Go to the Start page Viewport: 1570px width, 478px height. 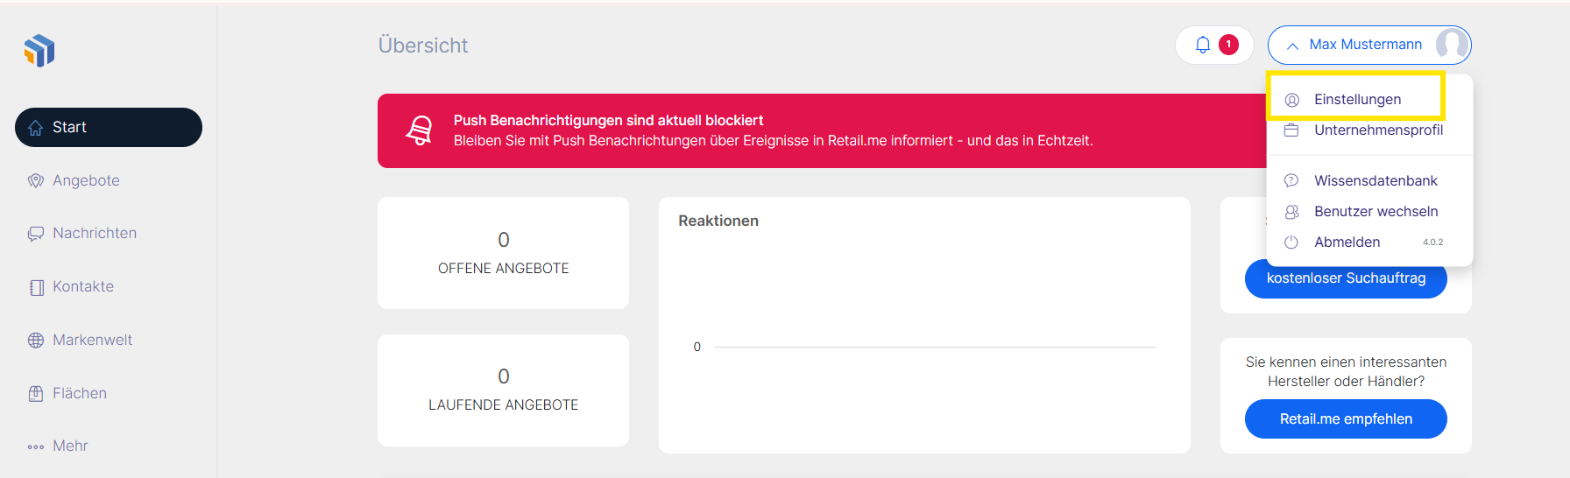click(x=109, y=128)
